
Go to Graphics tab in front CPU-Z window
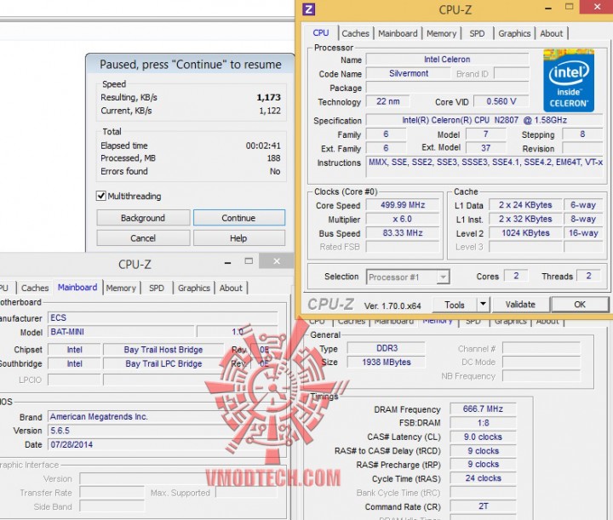[x=514, y=33]
